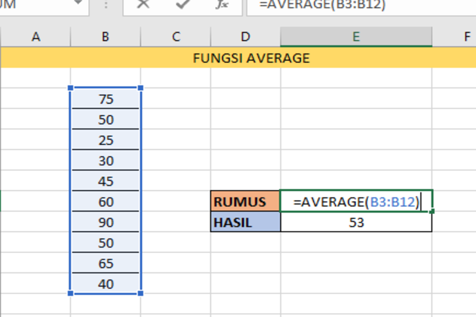Viewport: 476px width, 317px height.
Task: Click the cell showing result 53
Action: (357, 222)
